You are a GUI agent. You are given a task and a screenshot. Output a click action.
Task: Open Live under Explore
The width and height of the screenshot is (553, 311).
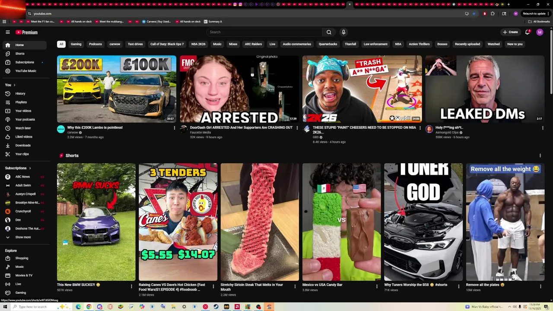pyautogui.click(x=25, y=284)
